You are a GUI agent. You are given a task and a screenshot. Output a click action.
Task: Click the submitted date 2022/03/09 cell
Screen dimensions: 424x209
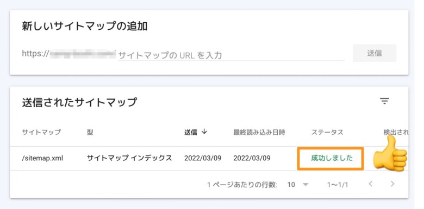tap(203, 158)
